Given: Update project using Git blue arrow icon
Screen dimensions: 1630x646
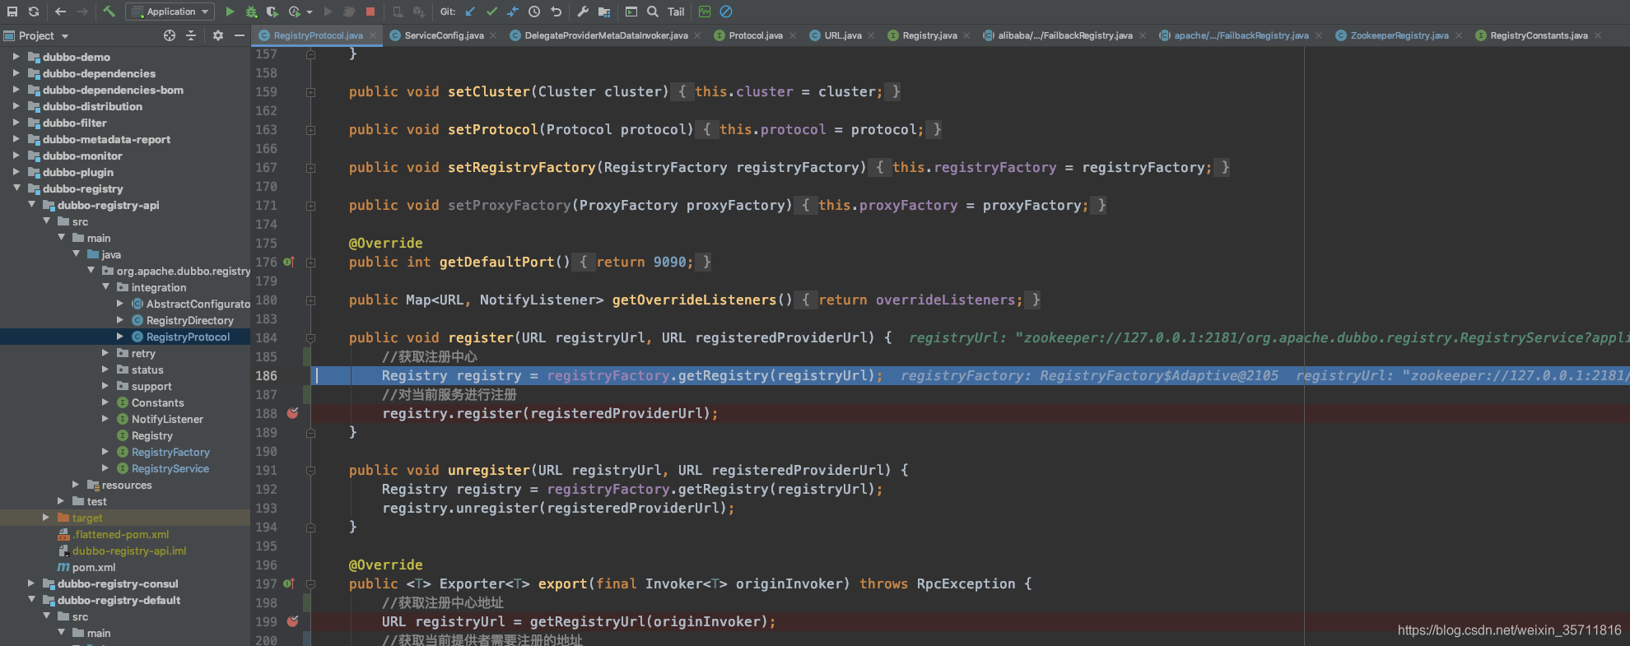Looking at the screenshot, I should (470, 12).
